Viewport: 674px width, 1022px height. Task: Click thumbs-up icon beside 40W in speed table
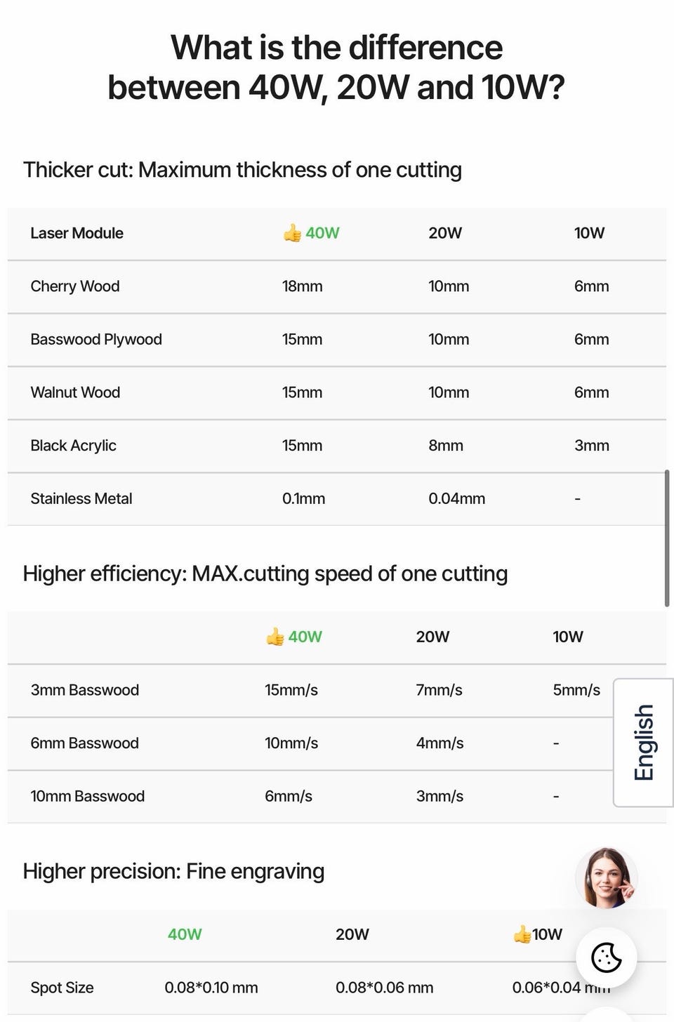pyautogui.click(x=275, y=637)
